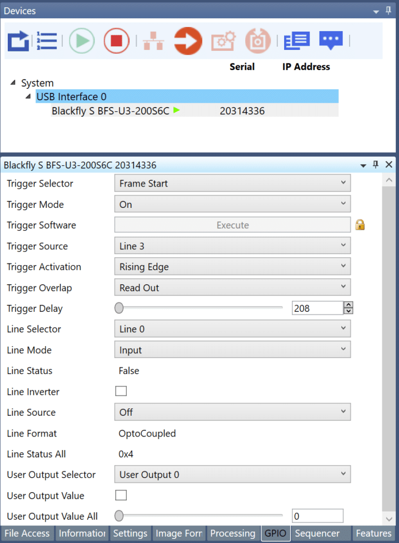Viewport: 399px width, 543px height.
Task: Open the Line Mode dropdown
Action: pyautogui.click(x=232, y=349)
